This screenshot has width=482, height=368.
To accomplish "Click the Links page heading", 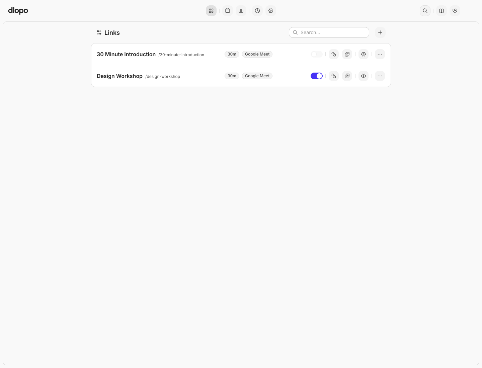I will click(112, 32).
